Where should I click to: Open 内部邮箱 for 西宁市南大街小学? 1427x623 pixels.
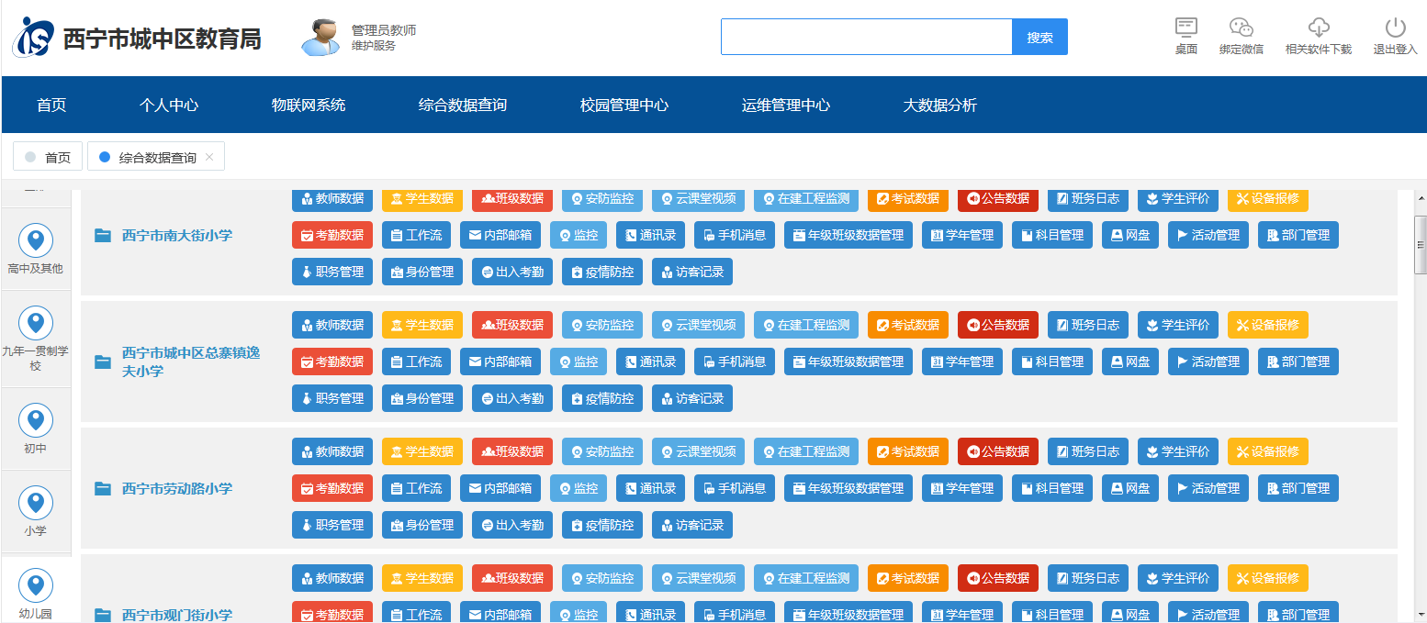500,235
